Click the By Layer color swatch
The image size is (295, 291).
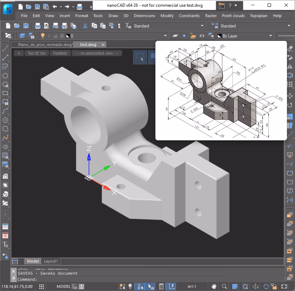219,36
